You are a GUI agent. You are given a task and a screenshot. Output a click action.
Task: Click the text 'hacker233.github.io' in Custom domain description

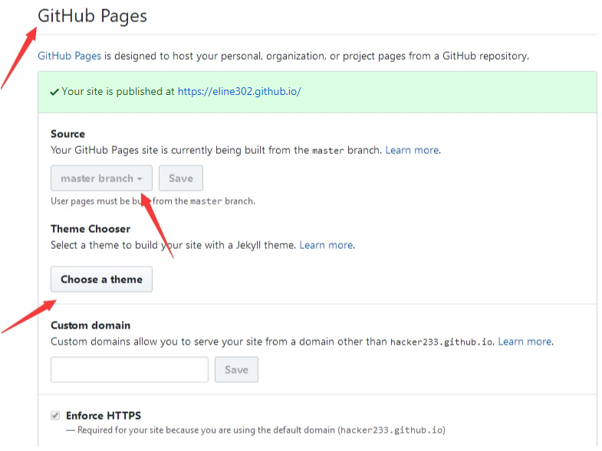click(x=442, y=342)
